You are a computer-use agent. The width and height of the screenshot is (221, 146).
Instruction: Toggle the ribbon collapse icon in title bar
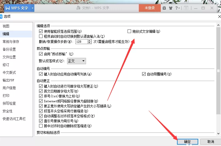click(186, 8)
